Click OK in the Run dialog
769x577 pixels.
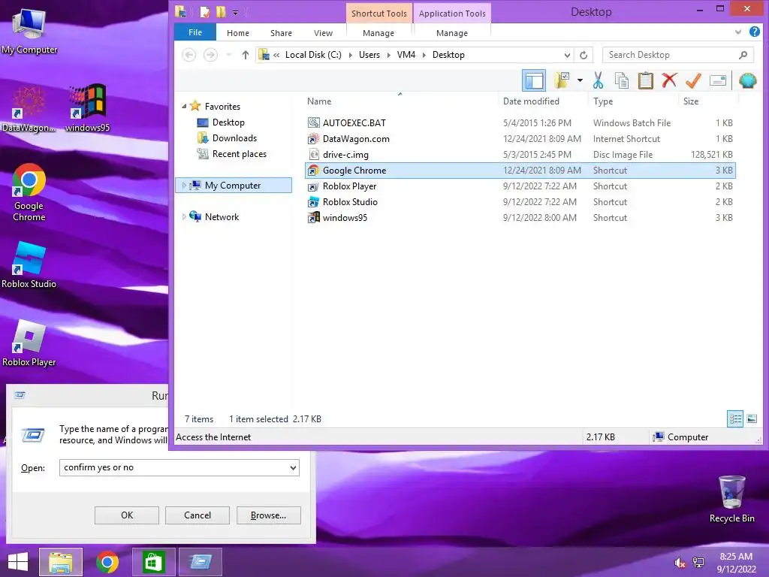[126, 515]
